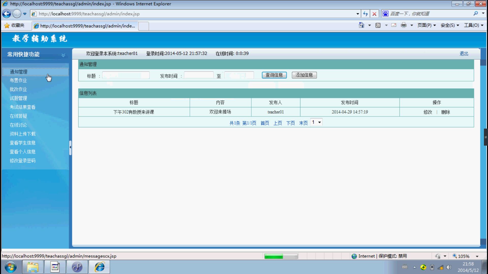
Task: Click the volume speaker tray icon
Action: point(449,267)
